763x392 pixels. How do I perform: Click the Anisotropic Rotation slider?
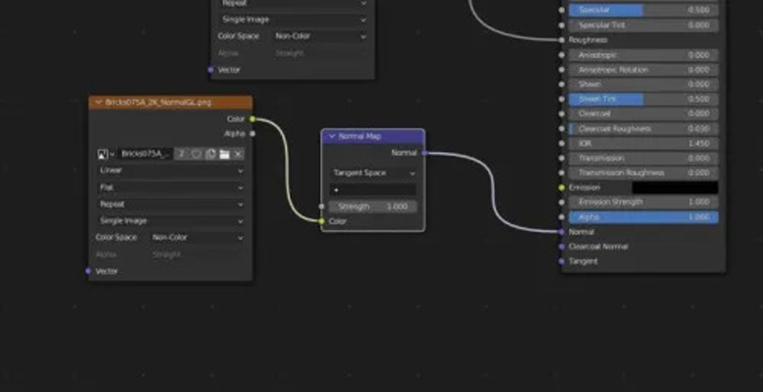[644, 70]
